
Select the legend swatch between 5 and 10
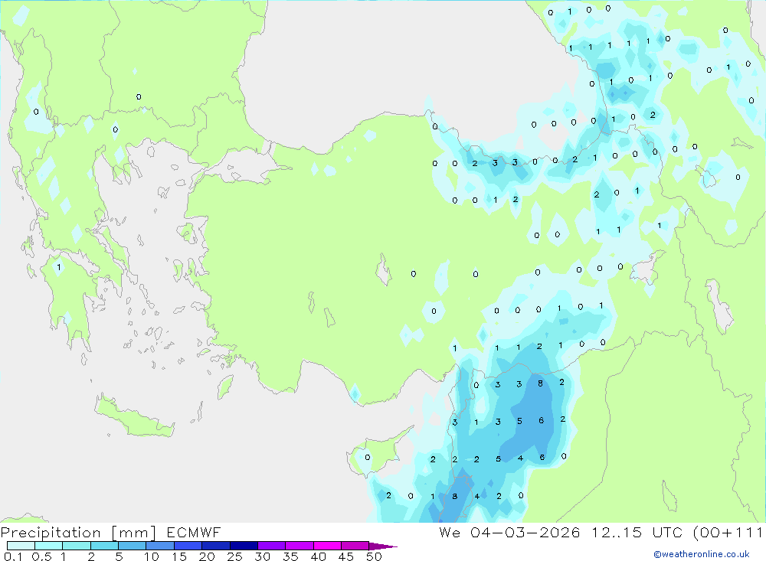[x=133, y=546]
